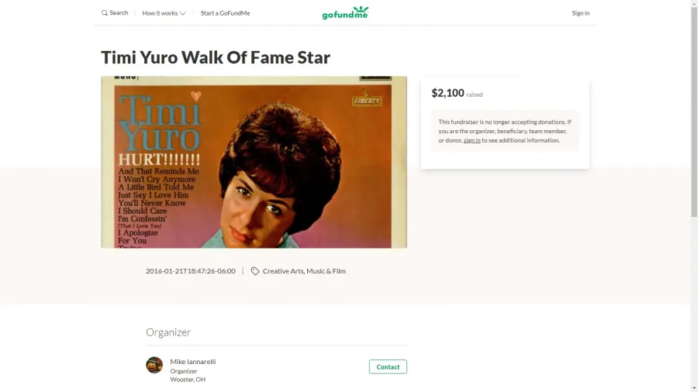Click the category tag icon
This screenshot has width=698, height=392.
click(254, 271)
